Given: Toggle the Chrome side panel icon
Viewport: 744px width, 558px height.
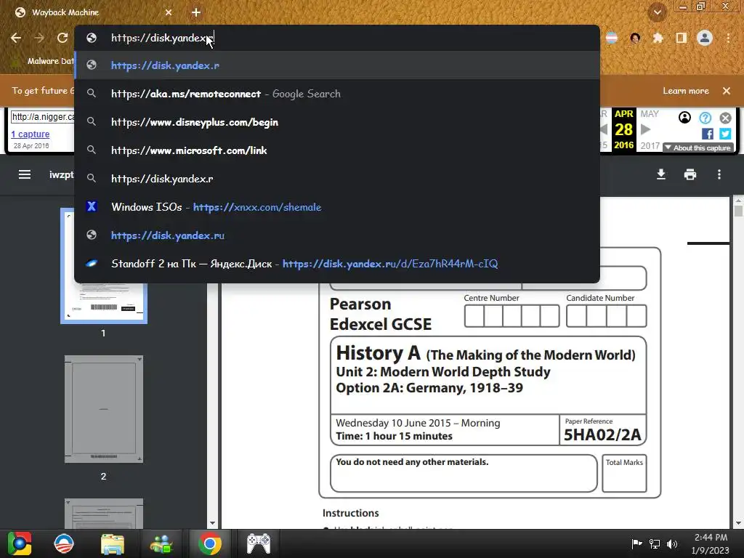Looking at the screenshot, I should 682,38.
